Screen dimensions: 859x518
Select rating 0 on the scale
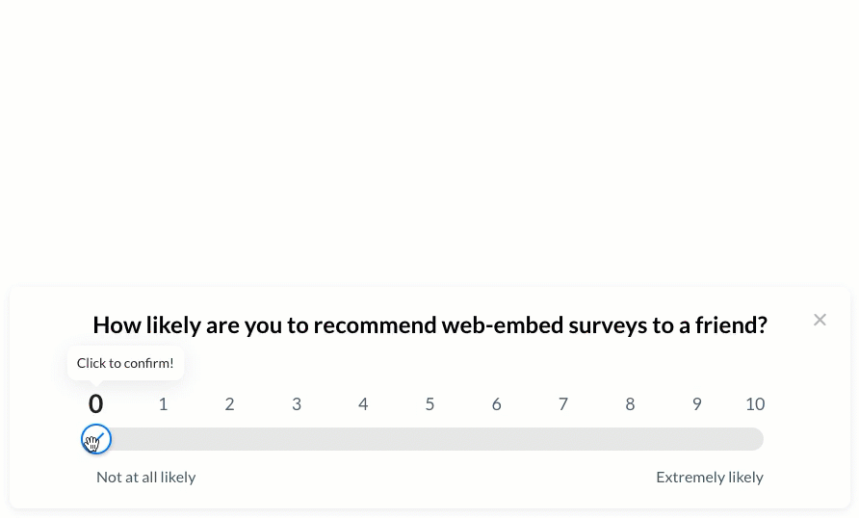click(96, 404)
